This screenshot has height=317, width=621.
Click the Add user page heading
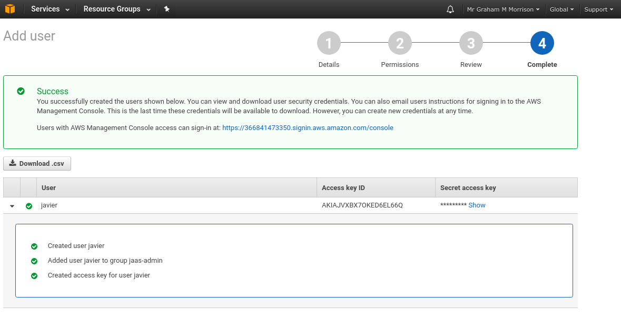click(x=29, y=36)
